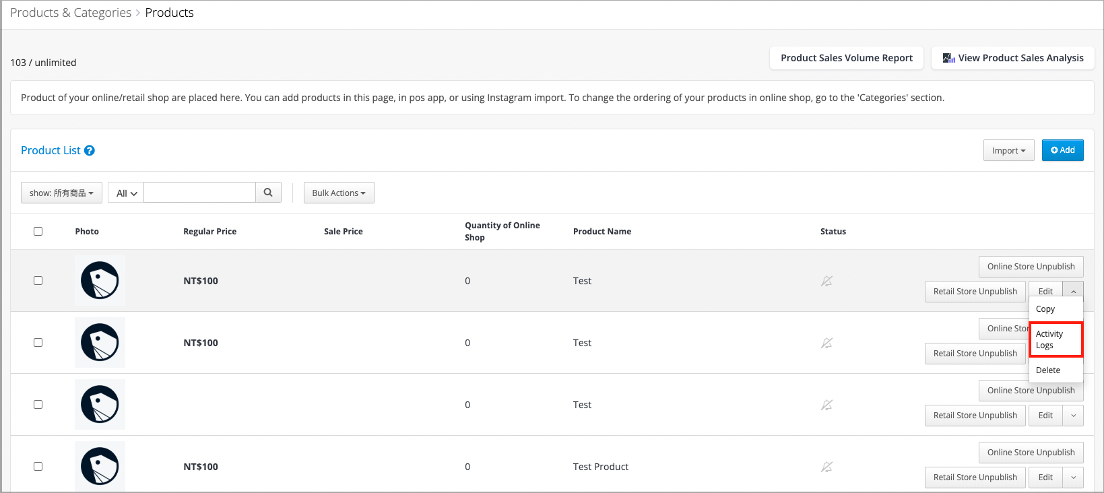The height and width of the screenshot is (493, 1104).
Task: Click the Status column header
Action: [833, 231]
